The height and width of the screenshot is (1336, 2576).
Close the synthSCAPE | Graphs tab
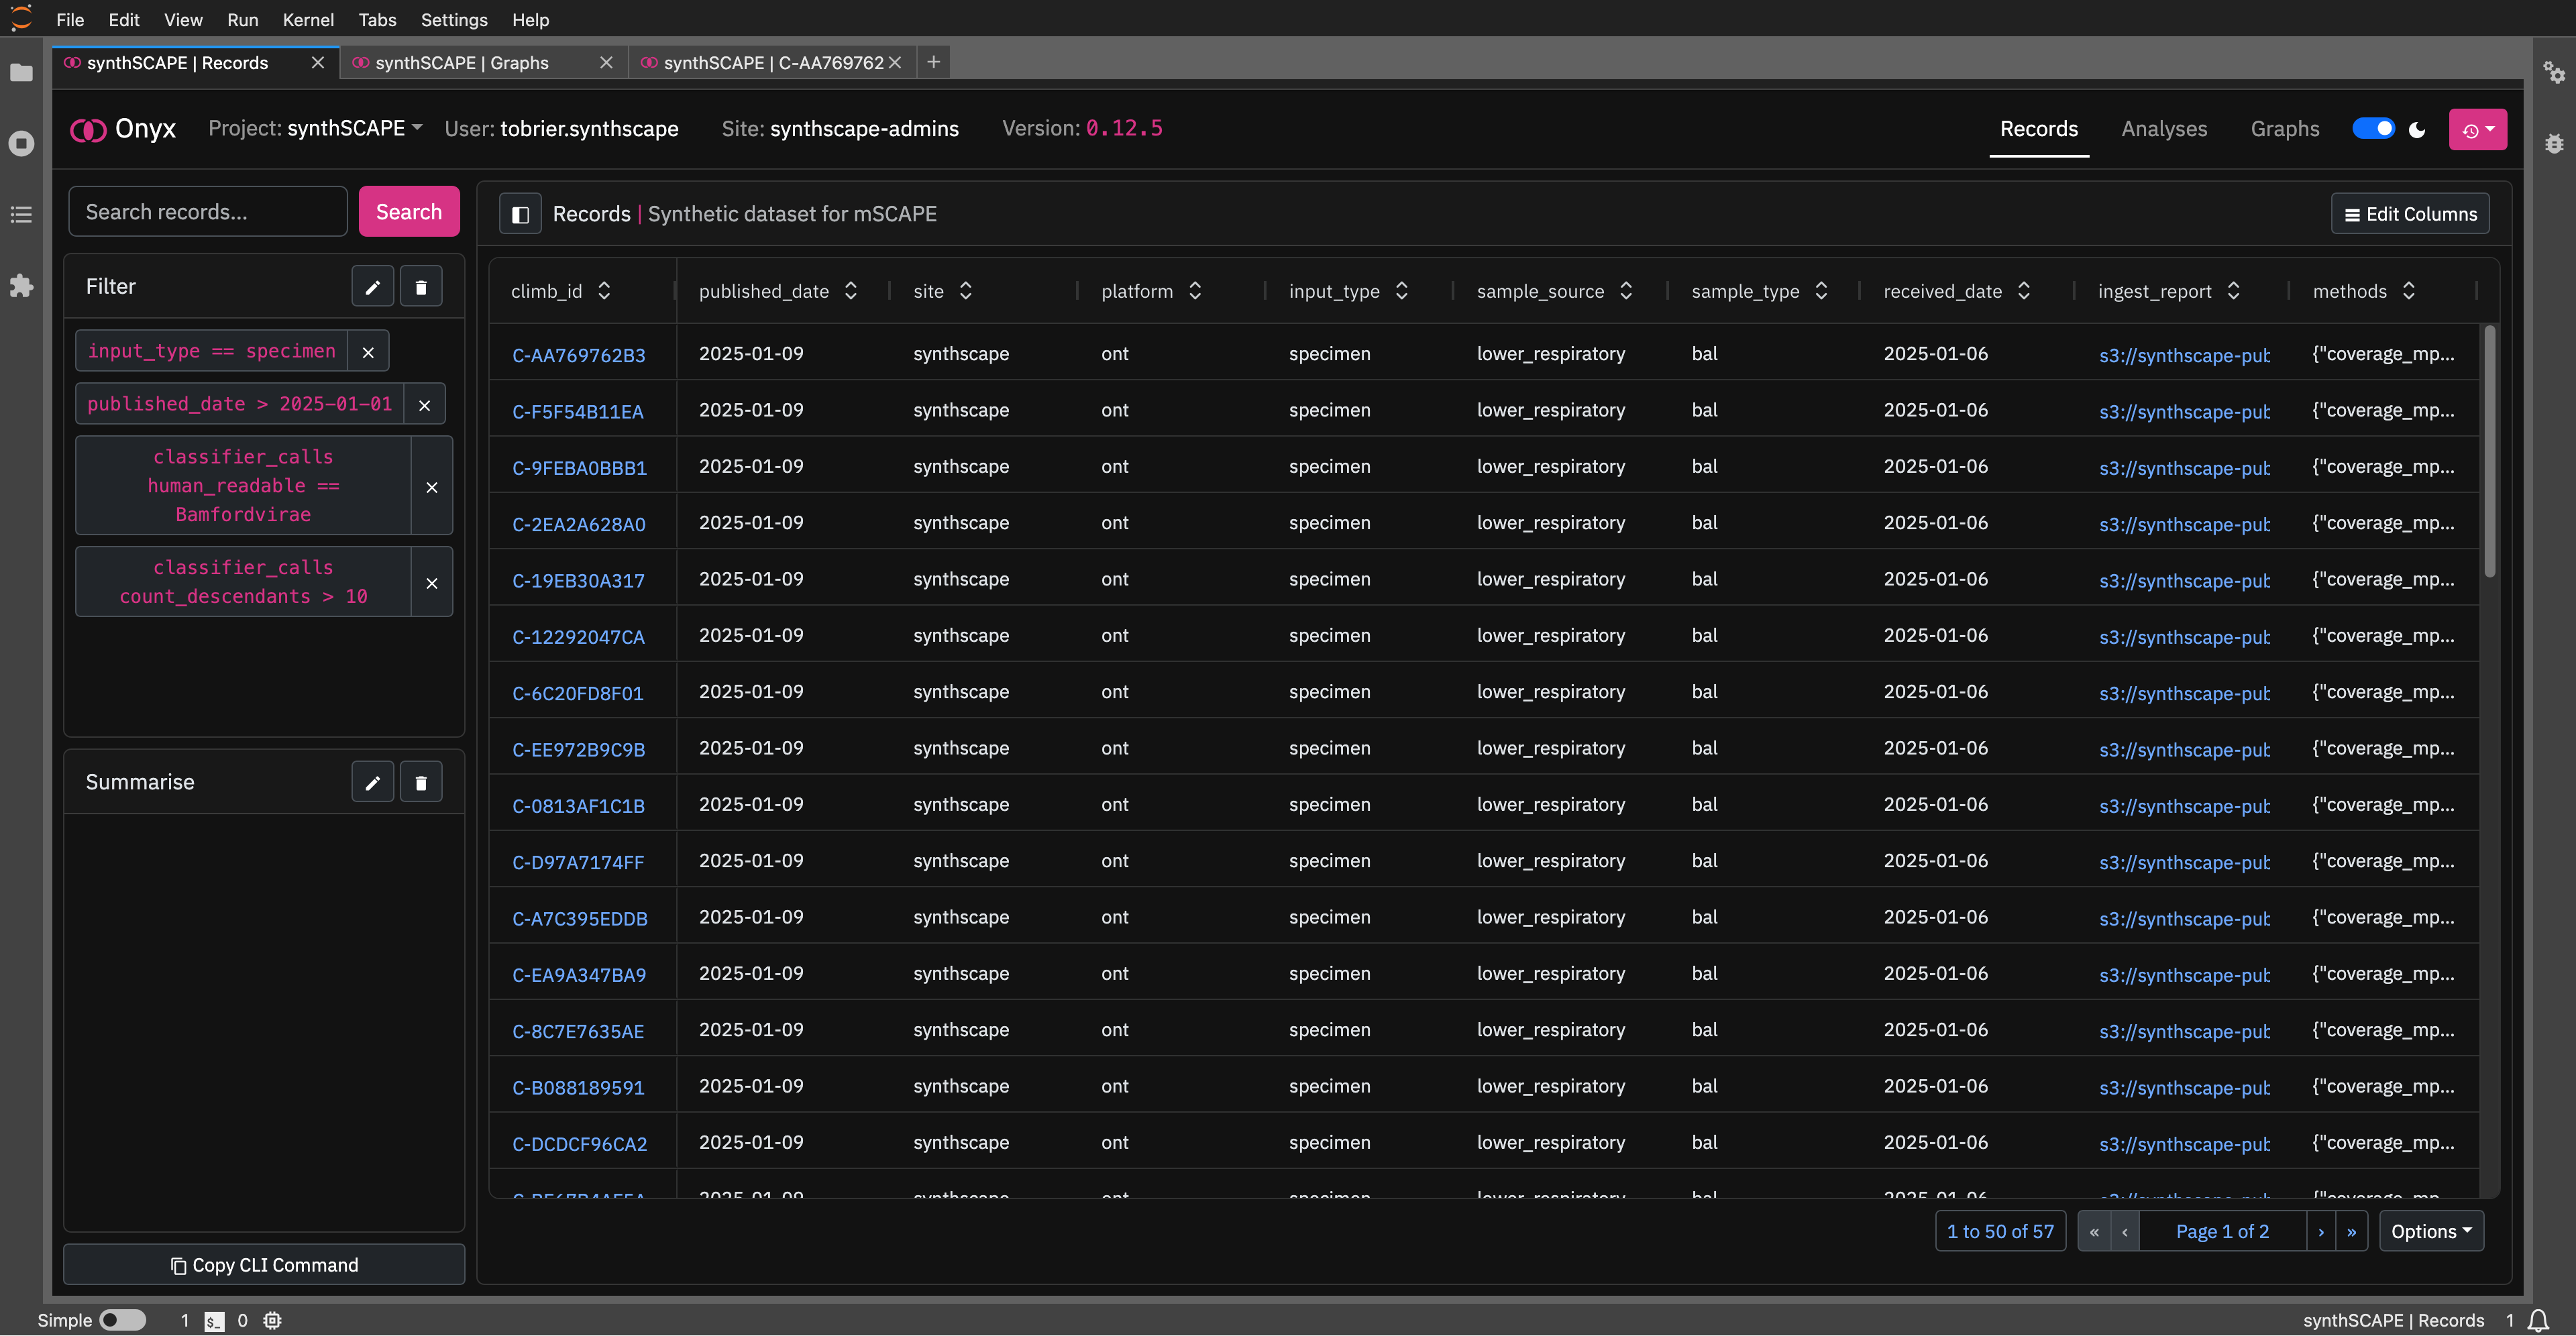606,62
